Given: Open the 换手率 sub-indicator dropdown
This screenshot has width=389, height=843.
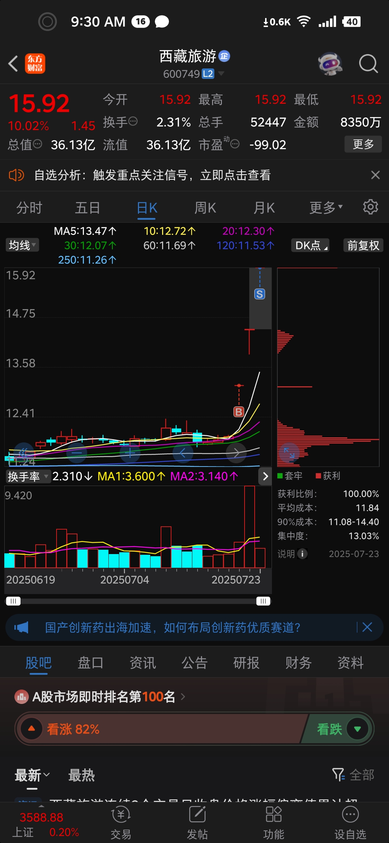Looking at the screenshot, I should [28, 476].
